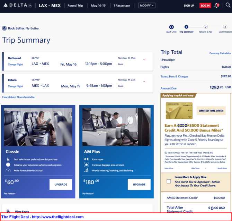
Task: Open the notifications bell icon
Action: [217, 6]
